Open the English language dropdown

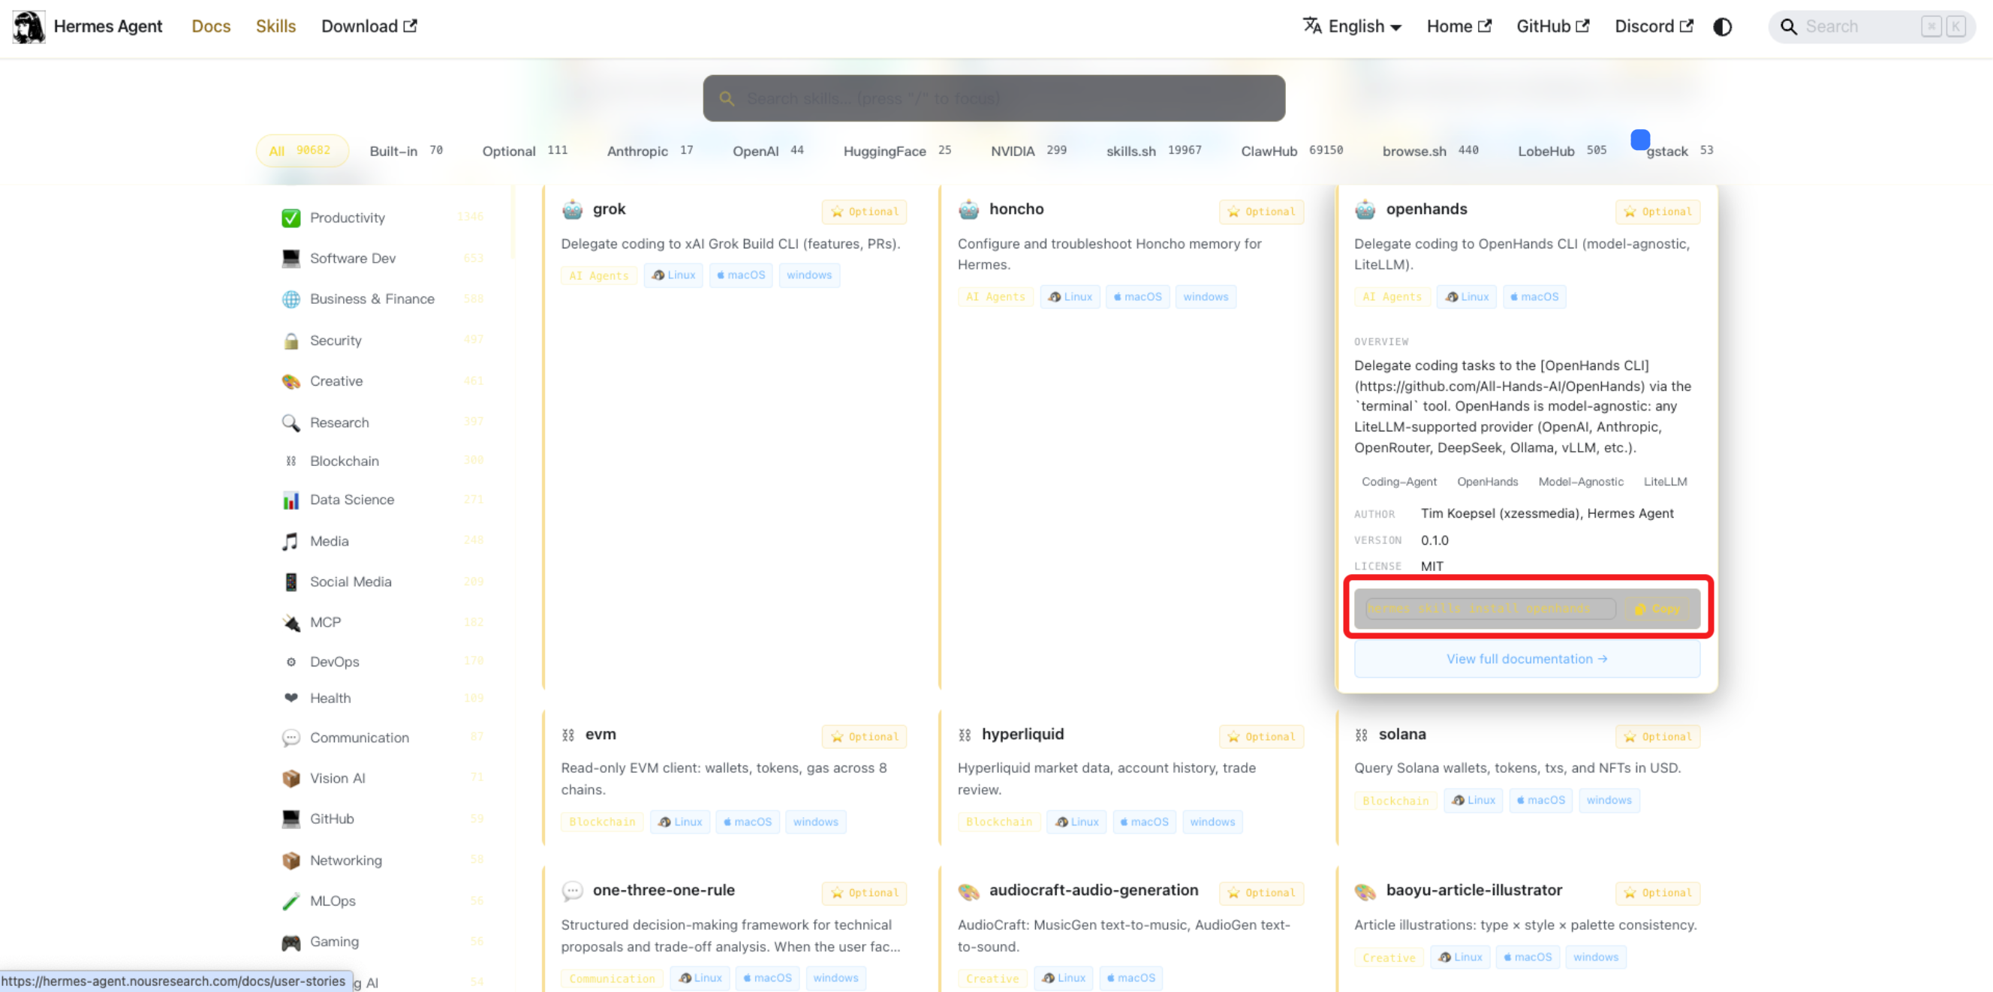(x=1352, y=26)
